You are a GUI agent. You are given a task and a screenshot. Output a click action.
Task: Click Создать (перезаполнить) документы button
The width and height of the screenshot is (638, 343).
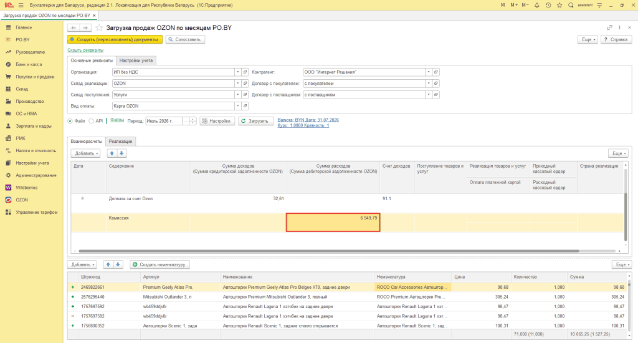[115, 39]
